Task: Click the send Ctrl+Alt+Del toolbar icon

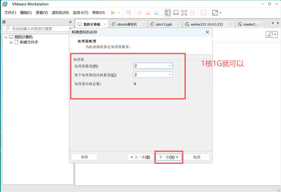Action: tap(129, 13)
